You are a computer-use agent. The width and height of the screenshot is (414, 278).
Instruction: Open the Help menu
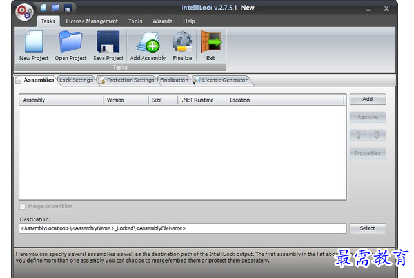[x=189, y=21]
